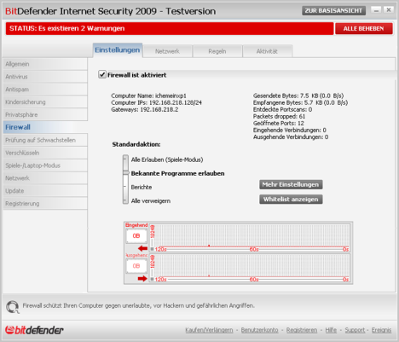Set slider level to Alle verweigern
The width and height of the screenshot is (399, 342).
point(151,200)
